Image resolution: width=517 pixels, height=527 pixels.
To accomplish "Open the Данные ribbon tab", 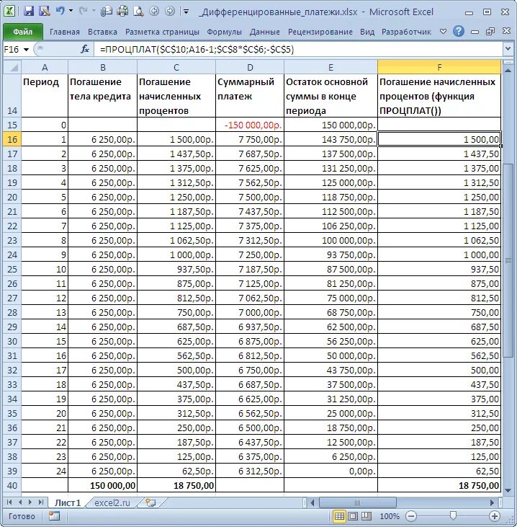I will click(x=264, y=32).
